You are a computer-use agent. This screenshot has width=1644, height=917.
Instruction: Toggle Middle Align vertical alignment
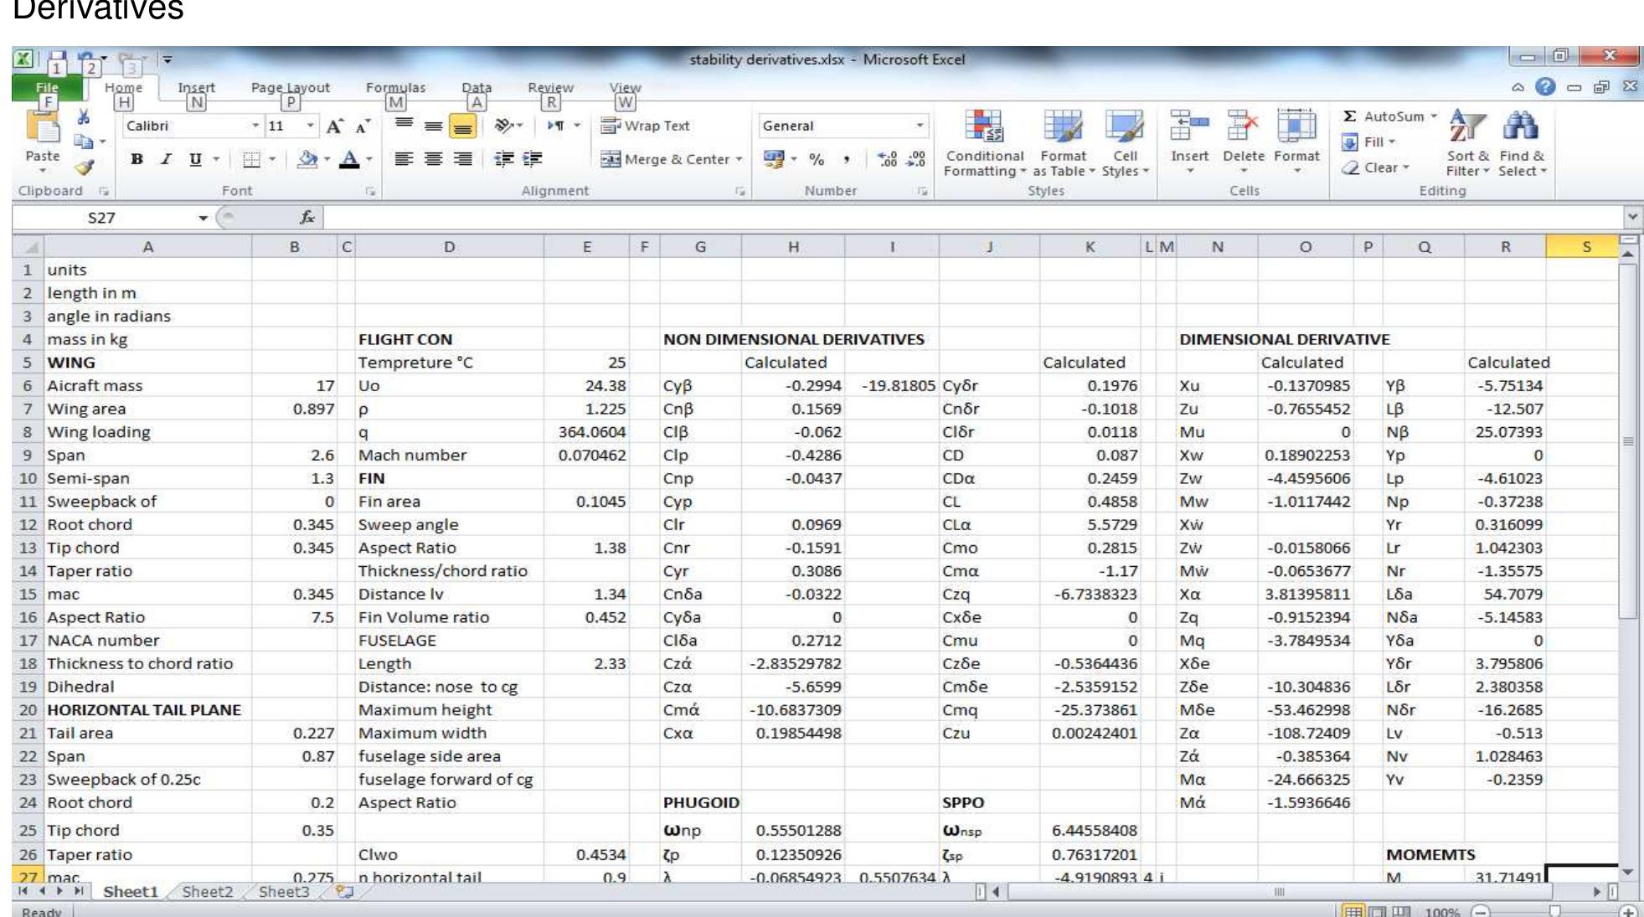click(x=433, y=126)
